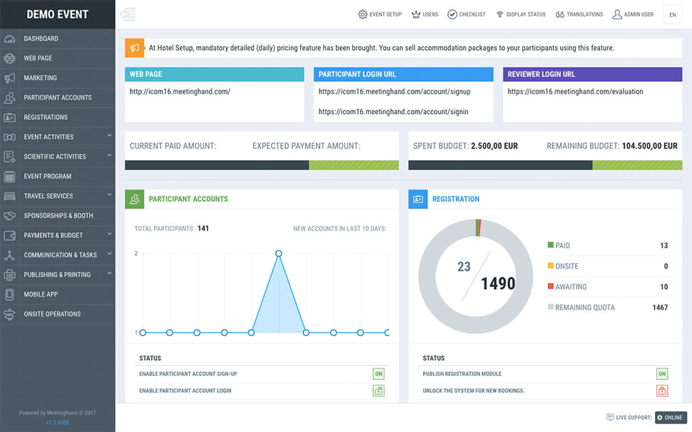Toggle the Enable Participant Account Login lock
The image size is (692, 432).
[378, 390]
